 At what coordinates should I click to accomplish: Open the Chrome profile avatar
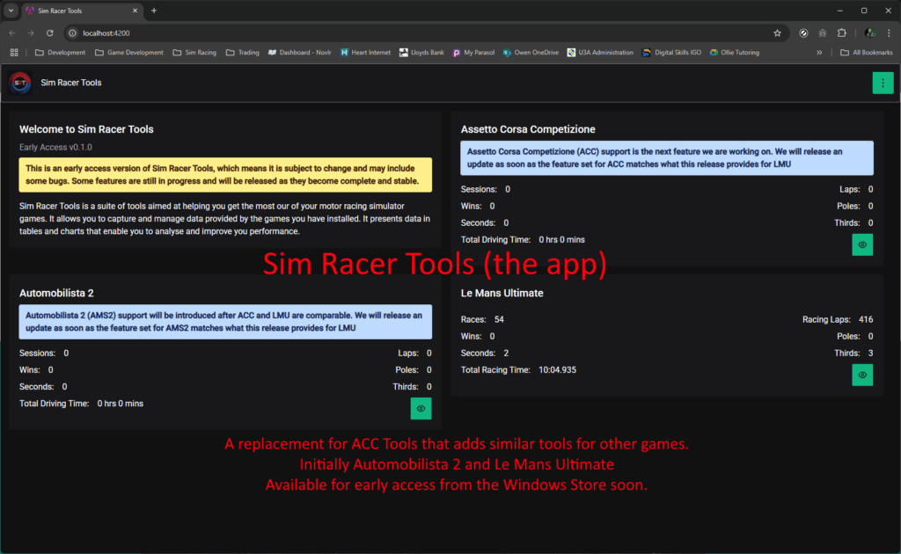870,33
